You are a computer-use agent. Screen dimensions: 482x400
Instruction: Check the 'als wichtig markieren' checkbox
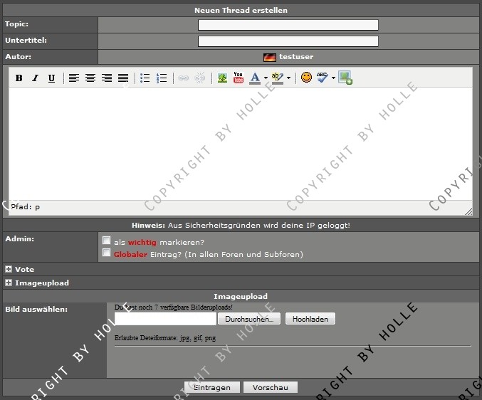tap(106, 241)
